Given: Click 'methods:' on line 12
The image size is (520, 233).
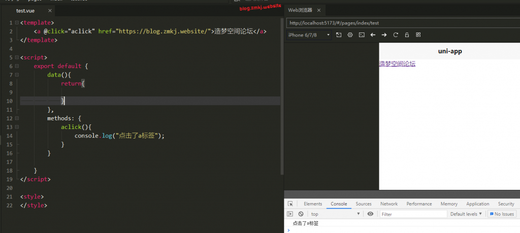Looking at the screenshot, I should pyautogui.click(x=61, y=118).
